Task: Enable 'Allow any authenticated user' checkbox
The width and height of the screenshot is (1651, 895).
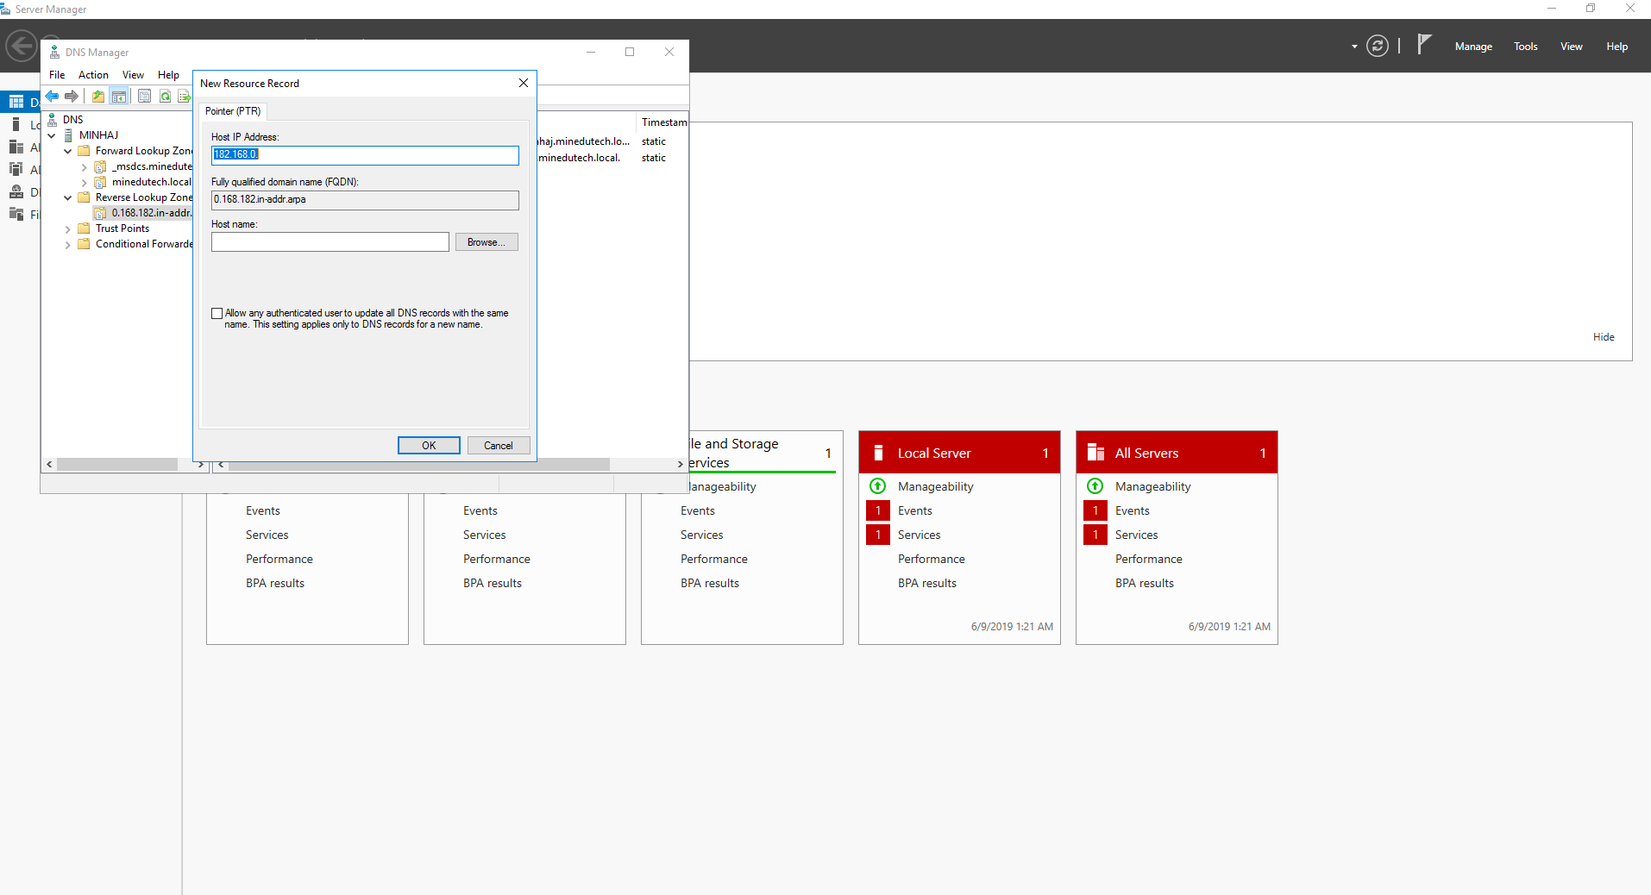Action: pyautogui.click(x=217, y=314)
